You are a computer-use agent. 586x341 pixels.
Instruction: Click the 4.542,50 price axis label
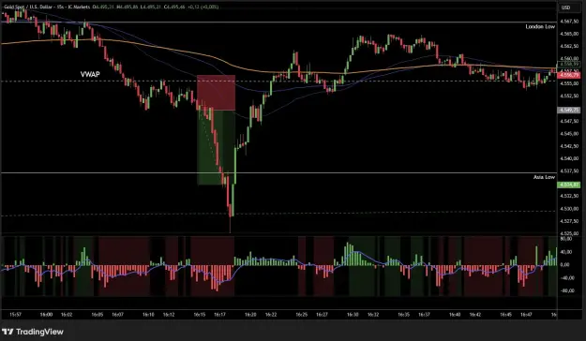(569, 146)
